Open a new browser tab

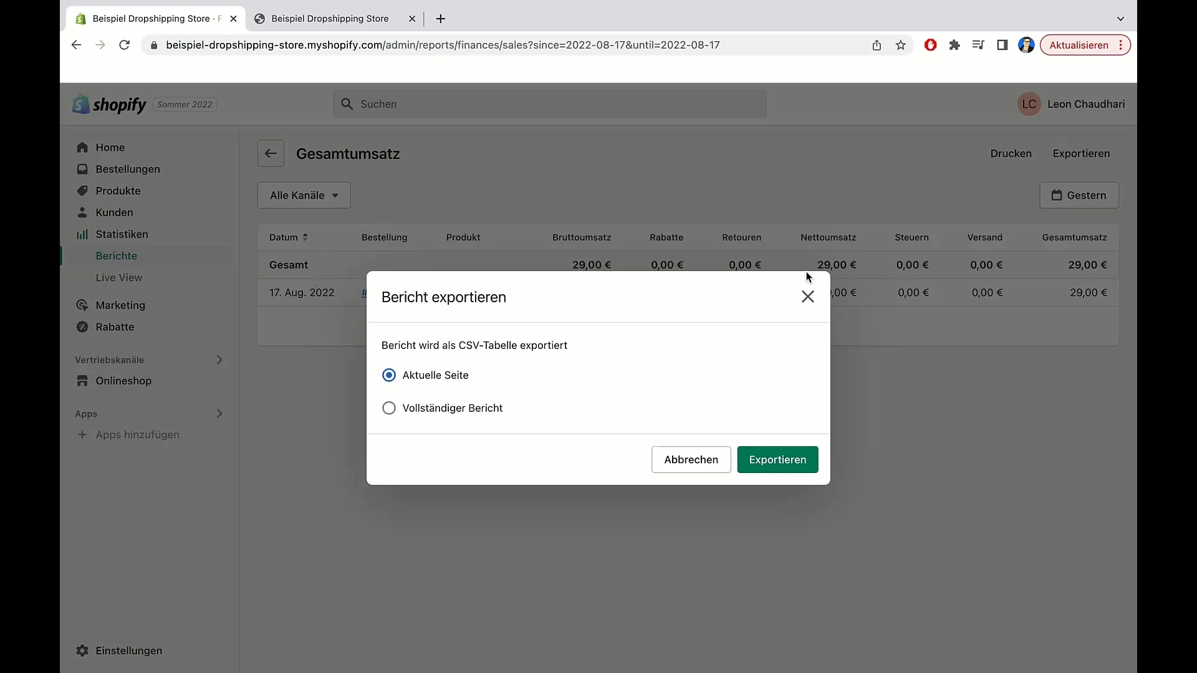441,19
